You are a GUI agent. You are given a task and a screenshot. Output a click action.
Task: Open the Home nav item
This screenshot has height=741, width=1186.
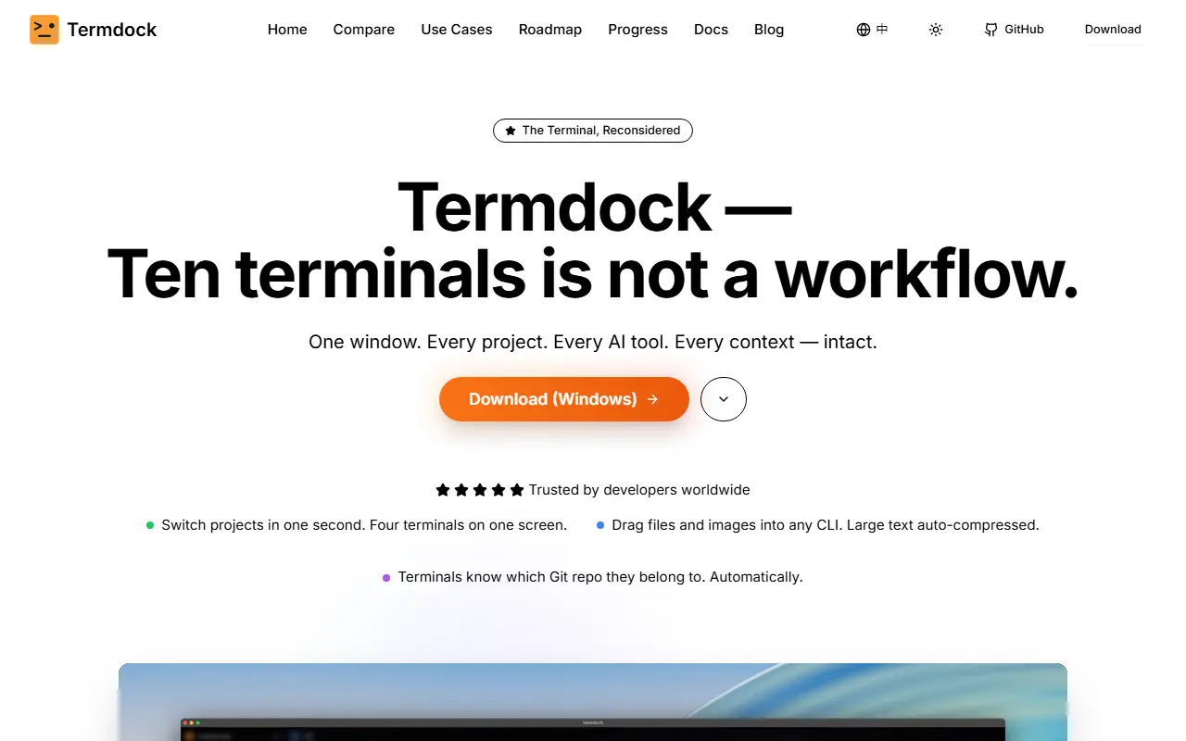coord(287,30)
